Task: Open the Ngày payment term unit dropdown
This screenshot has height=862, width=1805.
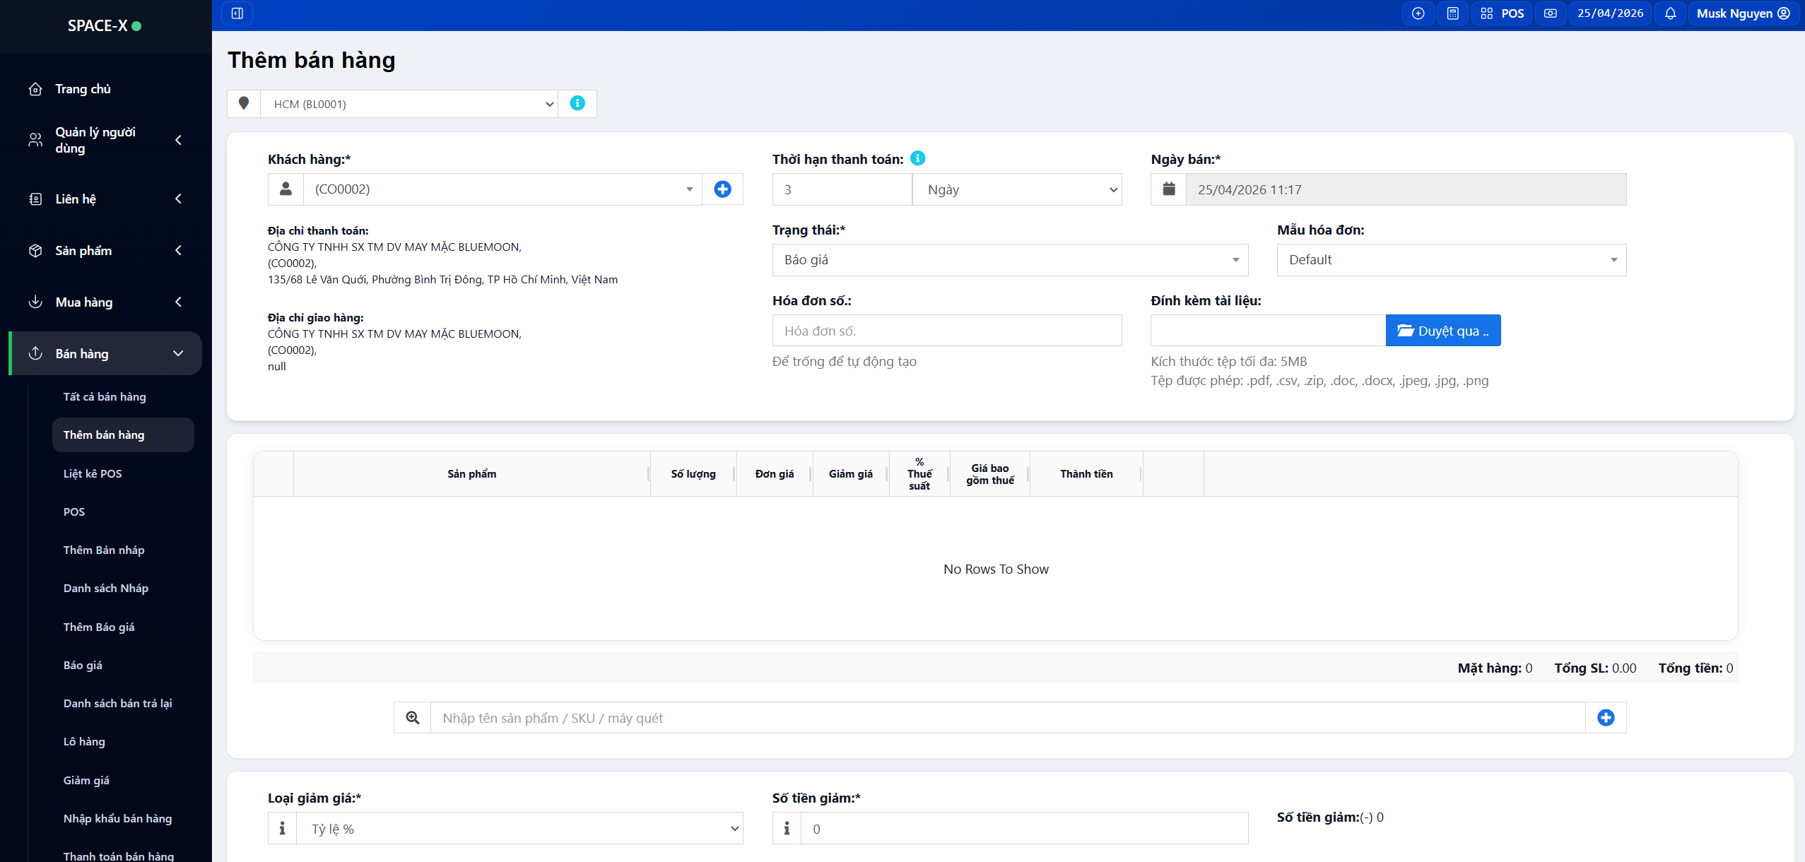Action: coord(1017,189)
